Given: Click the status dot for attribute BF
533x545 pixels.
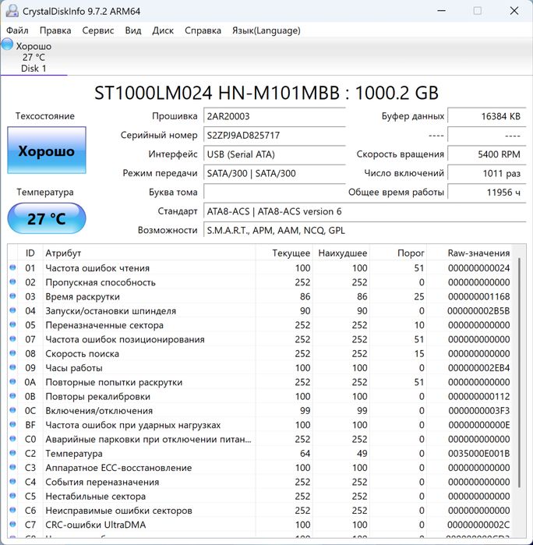Looking at the screenshot, I should point(12,424).
